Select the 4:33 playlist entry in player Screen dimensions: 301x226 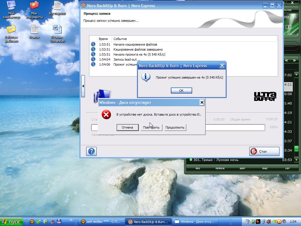coord(288,132)
